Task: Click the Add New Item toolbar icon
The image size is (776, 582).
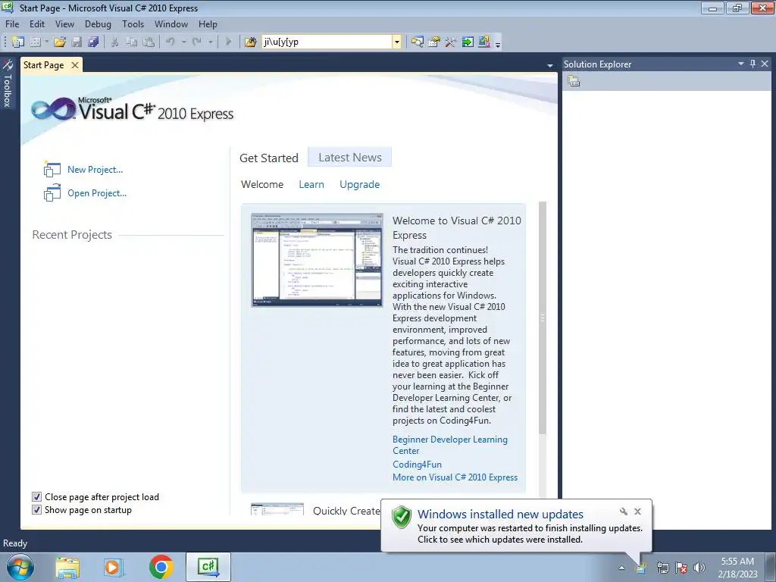Action: point(35,42)
